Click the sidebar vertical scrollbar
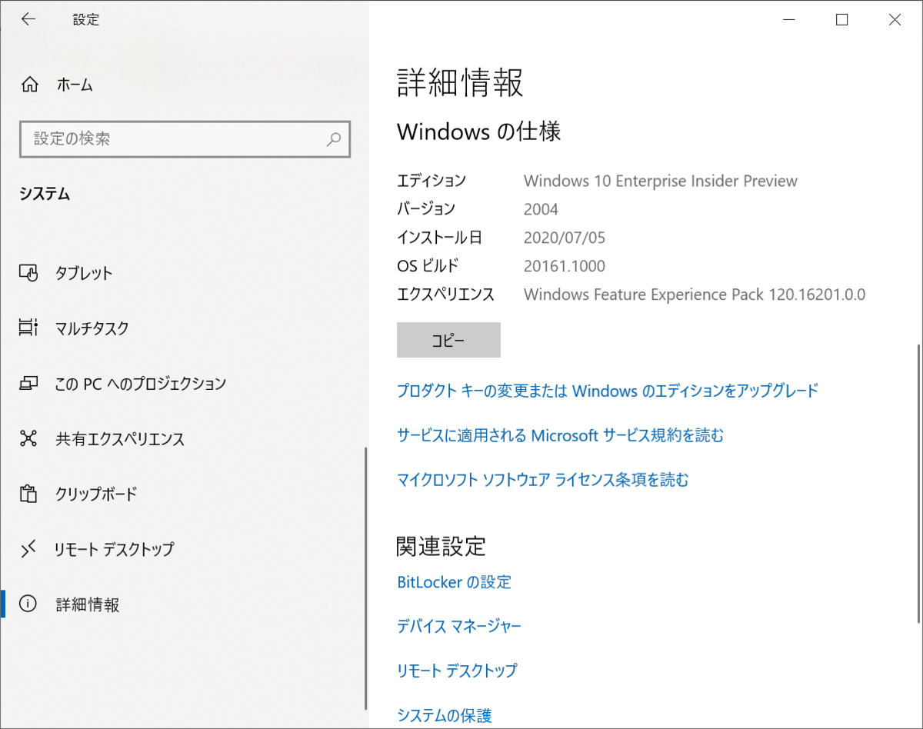This screenshot has height=729, width=923. 366,578
